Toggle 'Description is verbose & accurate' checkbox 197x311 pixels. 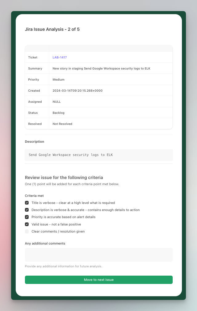27,210
